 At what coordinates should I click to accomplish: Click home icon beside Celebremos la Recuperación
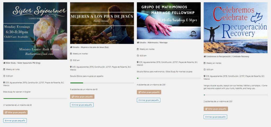coord(205,56)
